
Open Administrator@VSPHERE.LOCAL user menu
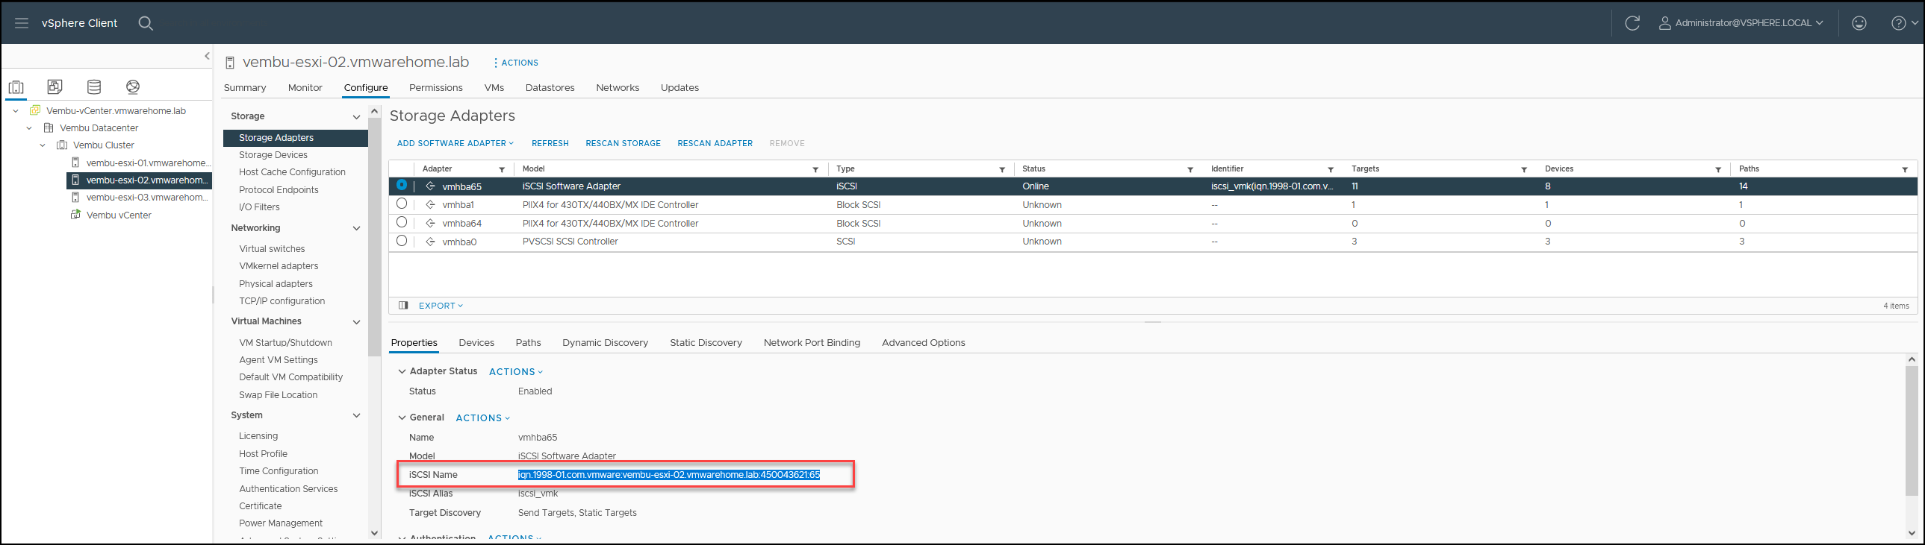1749,23
